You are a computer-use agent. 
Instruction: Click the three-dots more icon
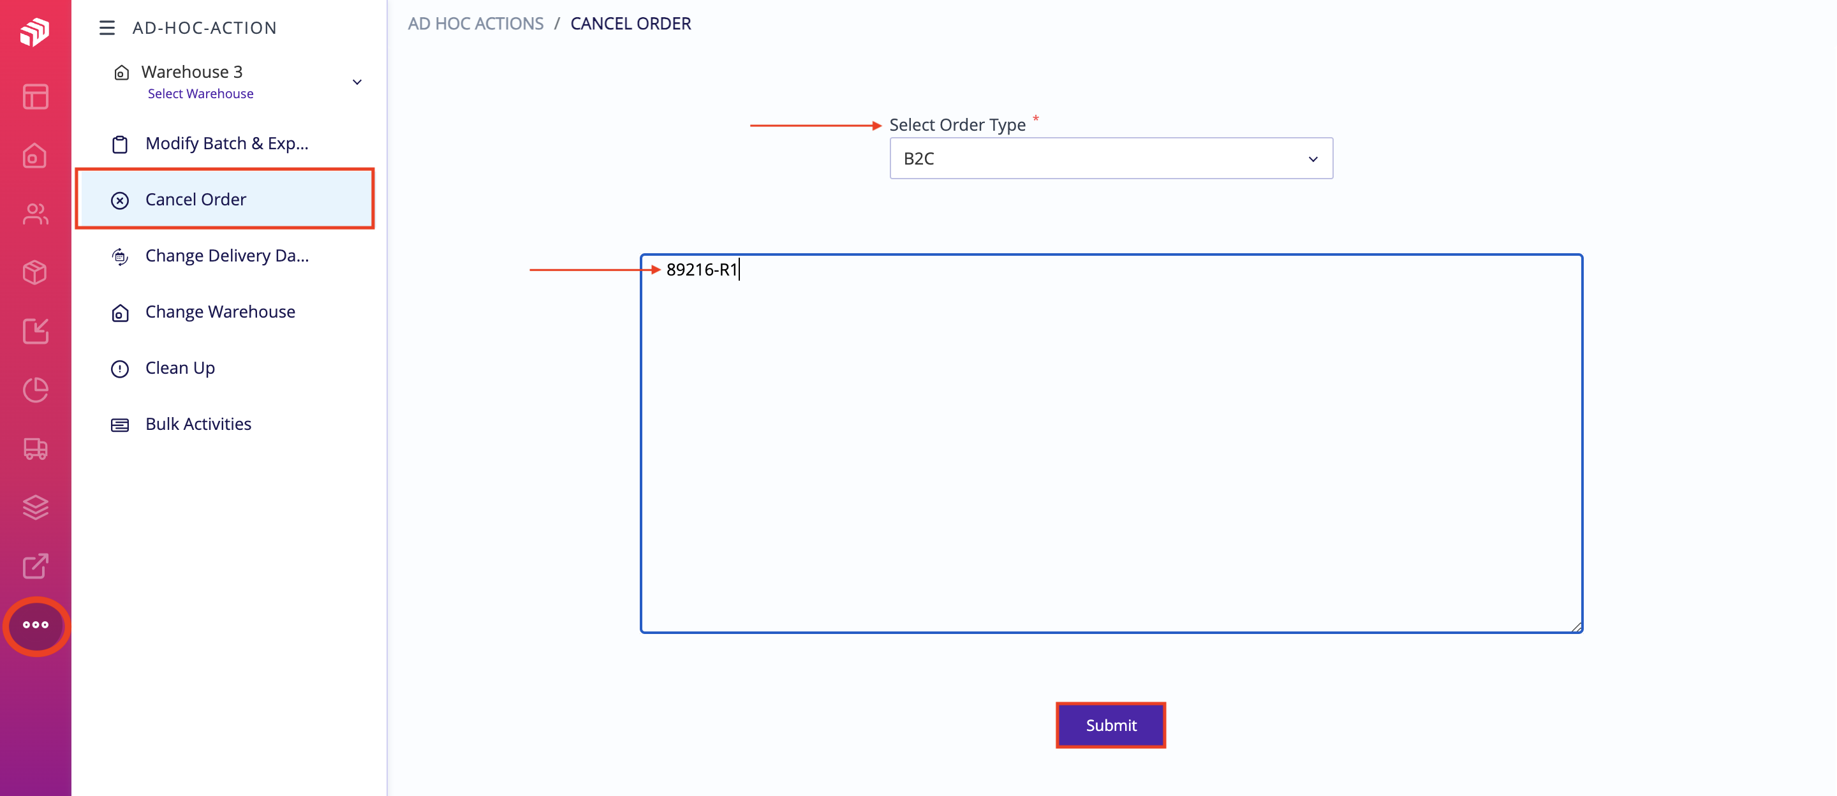[36, 625]
